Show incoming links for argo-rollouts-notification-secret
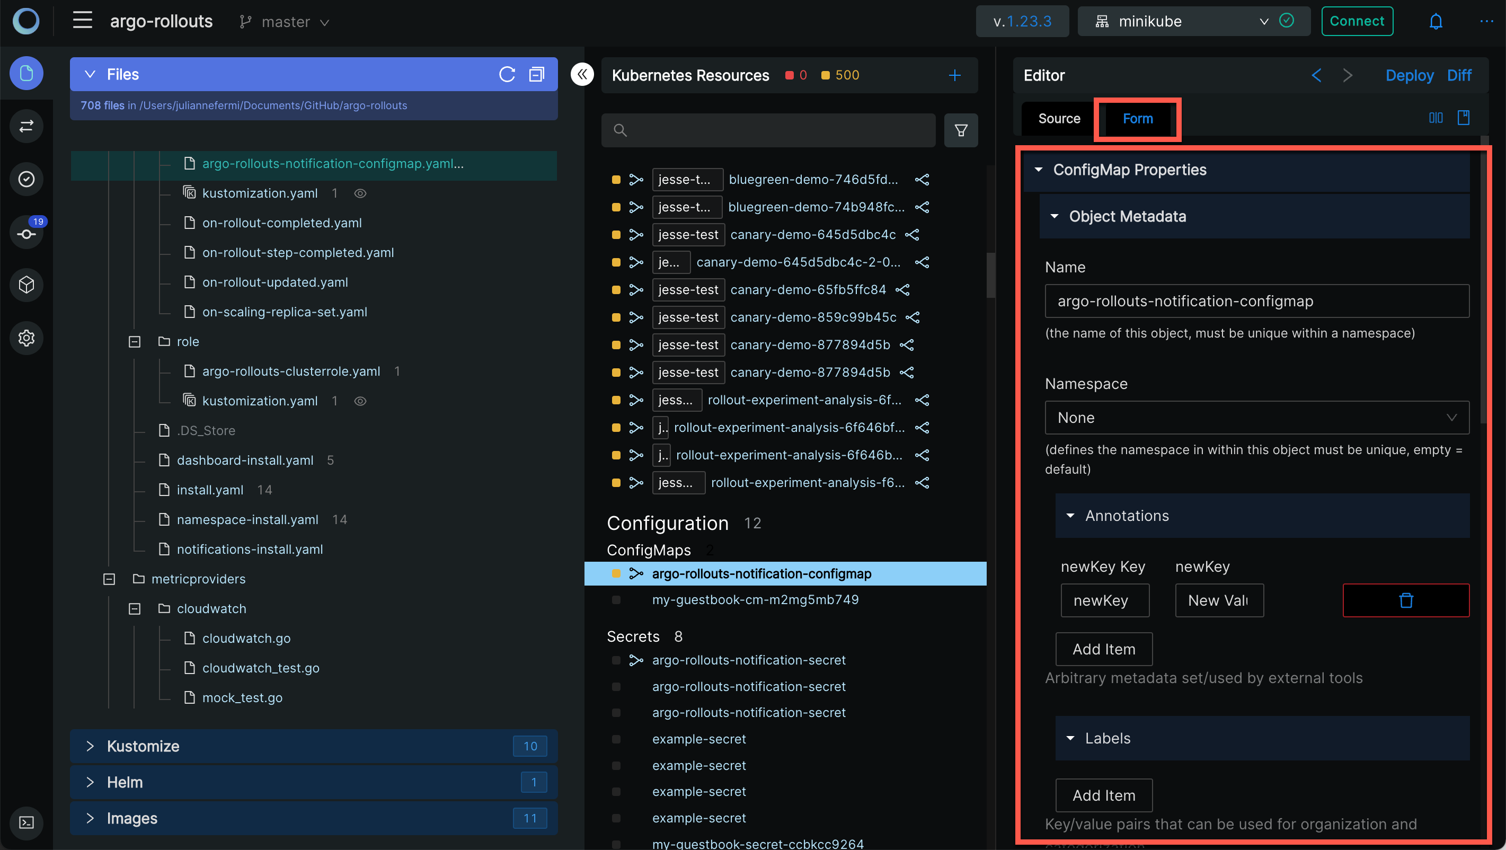Image resolution: width=1506 pixels, height=850 pixels. tap(635, 660)
